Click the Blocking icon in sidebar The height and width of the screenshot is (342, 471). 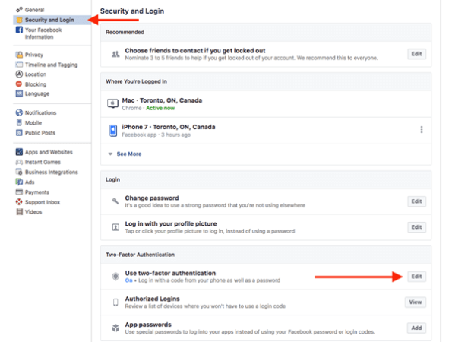click(19, 84)
